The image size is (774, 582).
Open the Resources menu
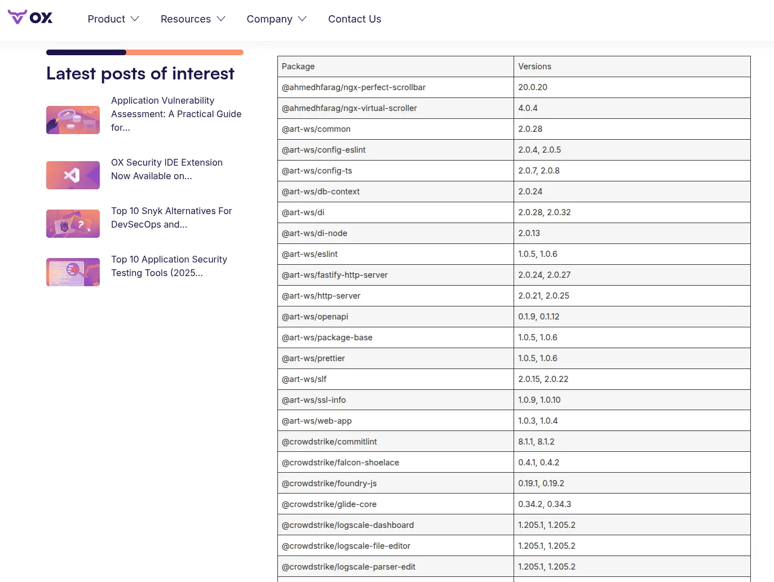click(193, 19)
